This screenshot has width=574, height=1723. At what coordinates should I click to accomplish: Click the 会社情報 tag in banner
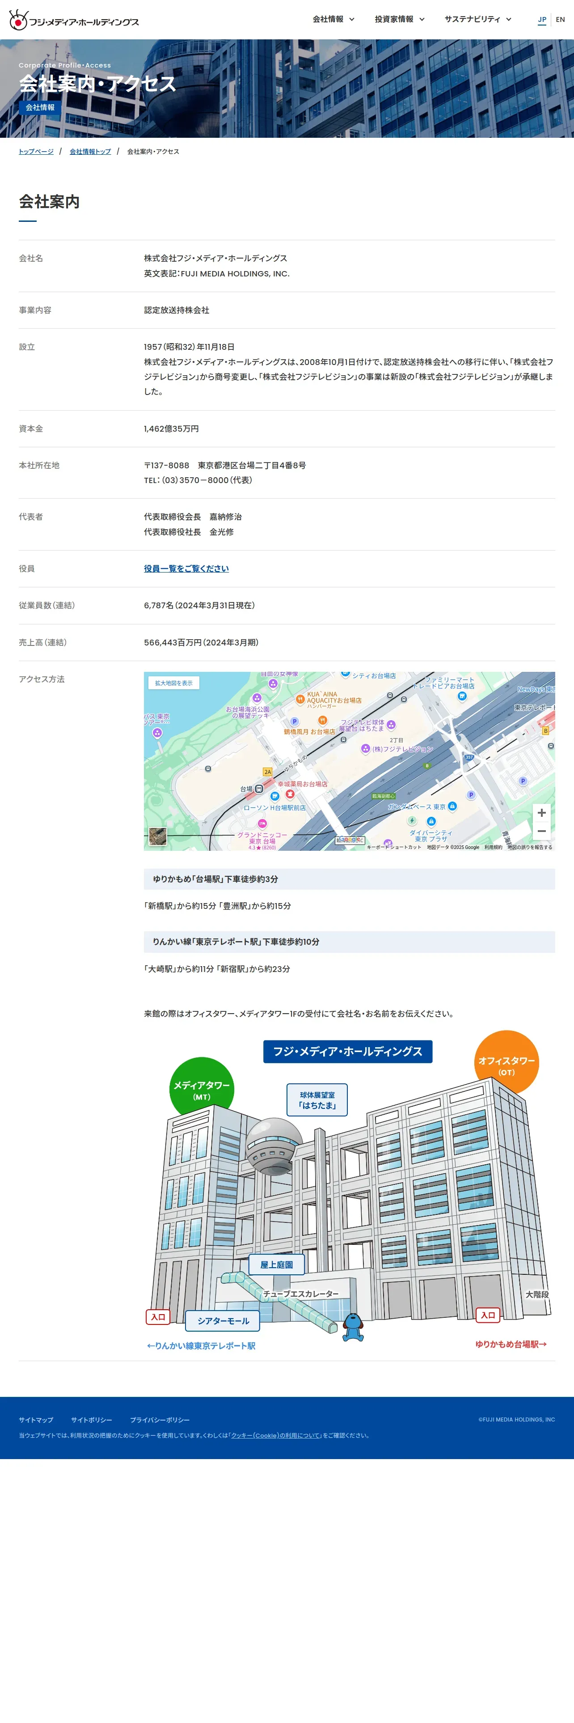pyautogui.click(x=40, y=108)
